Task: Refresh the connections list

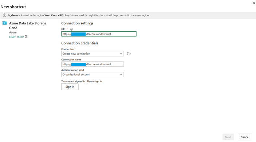Action: (129, 54)
